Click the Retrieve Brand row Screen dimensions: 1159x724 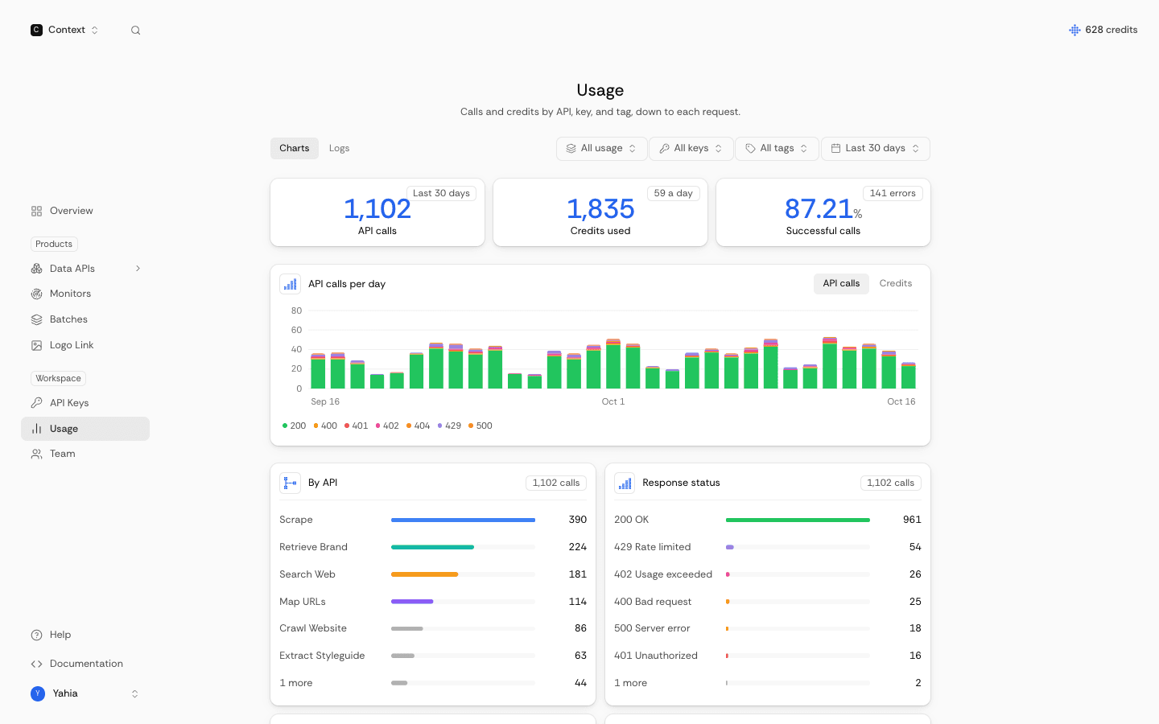tap(433, 547)
